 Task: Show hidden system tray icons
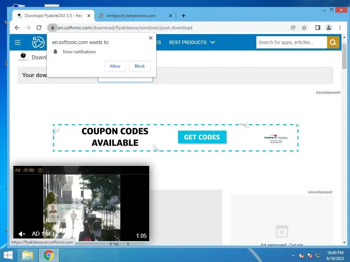click(293, 256)
